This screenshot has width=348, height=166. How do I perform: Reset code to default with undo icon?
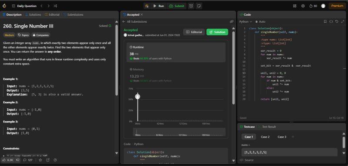click(337, 21)
